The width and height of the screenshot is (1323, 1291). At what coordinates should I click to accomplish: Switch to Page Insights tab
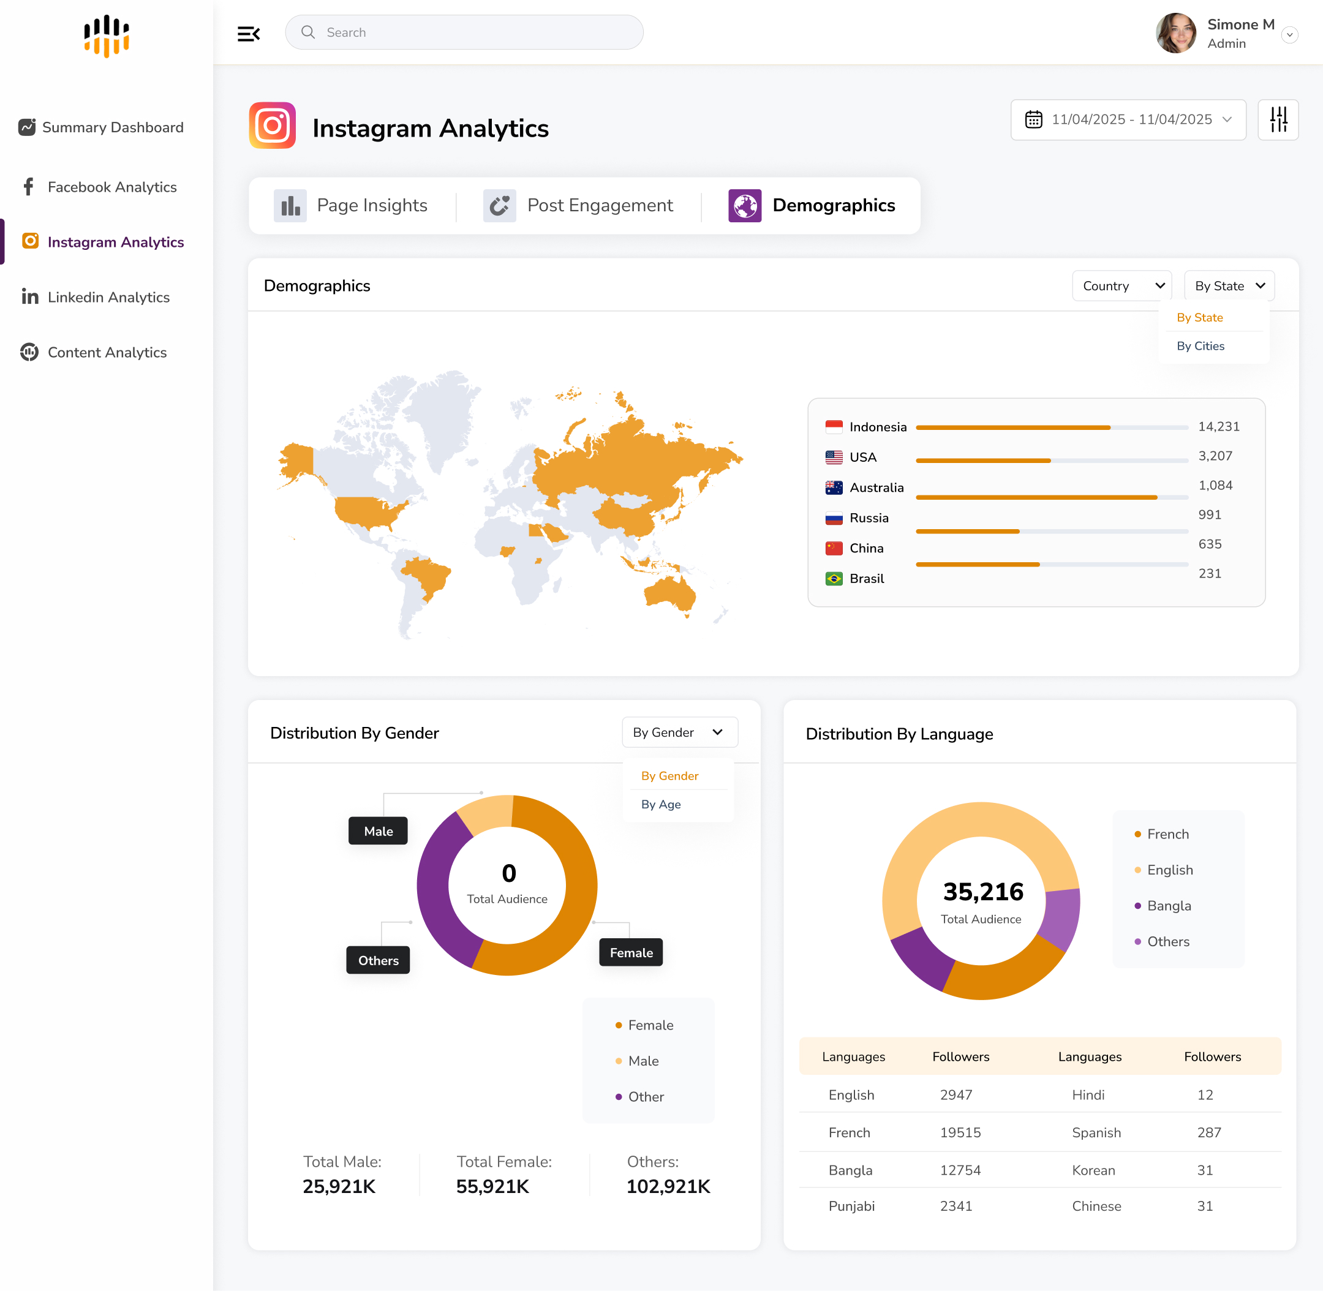(350, 205)
